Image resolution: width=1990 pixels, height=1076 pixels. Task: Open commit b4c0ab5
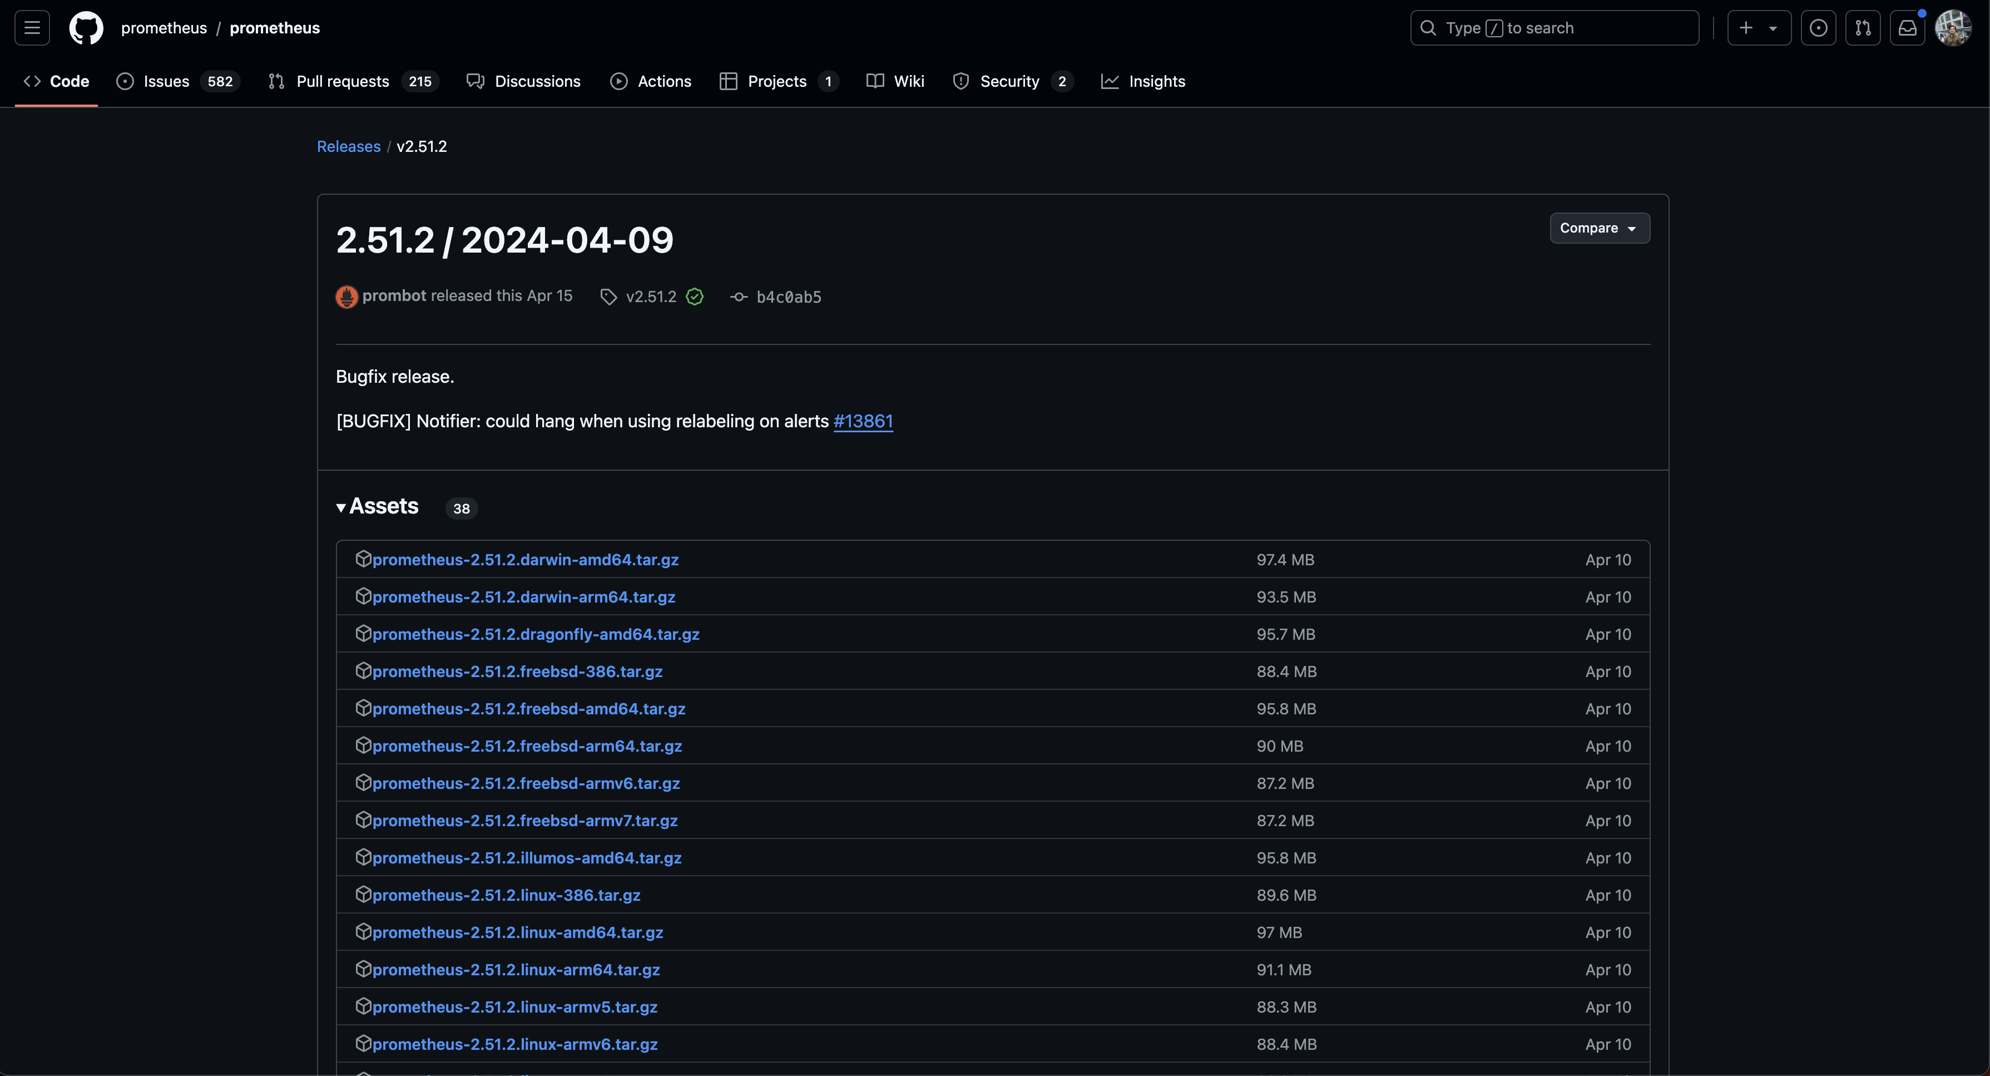(789, 297)
